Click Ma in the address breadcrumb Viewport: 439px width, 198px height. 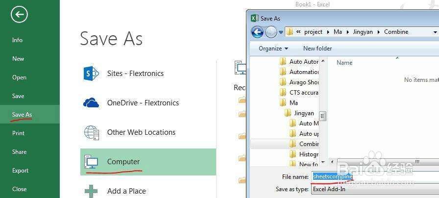pyautogui.click(x=338, y=32)
